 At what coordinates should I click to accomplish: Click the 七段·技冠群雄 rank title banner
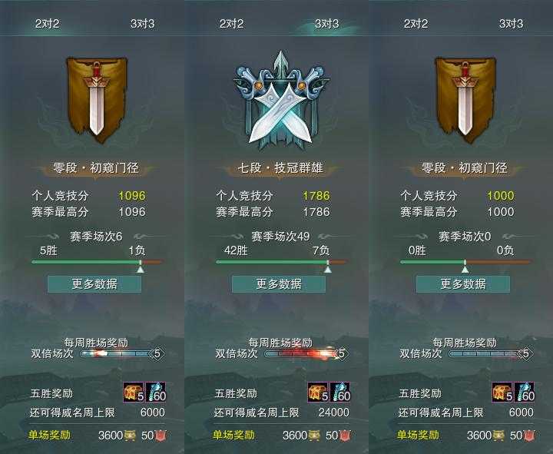281,168
